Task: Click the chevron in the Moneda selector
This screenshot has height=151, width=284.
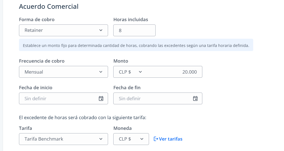Action: (x=142, y=139)
